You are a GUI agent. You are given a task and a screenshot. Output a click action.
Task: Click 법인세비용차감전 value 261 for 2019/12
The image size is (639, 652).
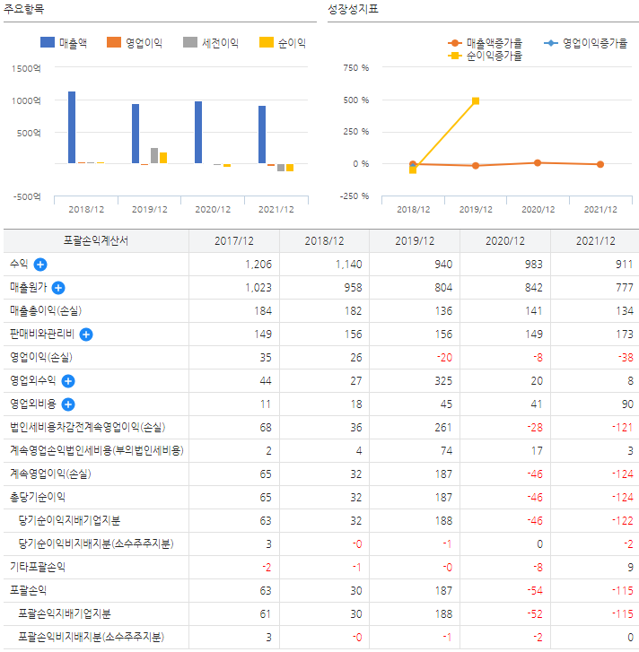coord(443,428)
